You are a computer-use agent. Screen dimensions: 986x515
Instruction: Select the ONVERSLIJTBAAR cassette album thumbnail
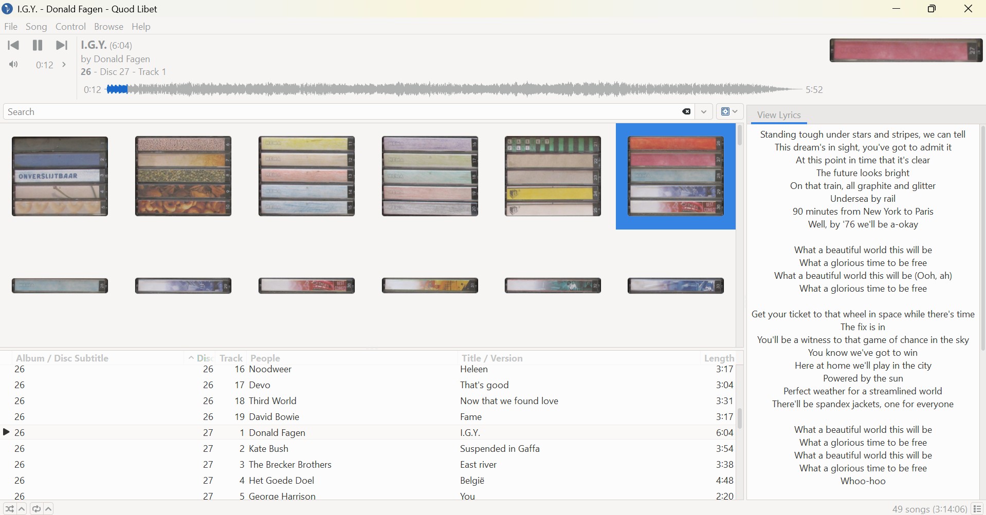click(x=60, y=176)
